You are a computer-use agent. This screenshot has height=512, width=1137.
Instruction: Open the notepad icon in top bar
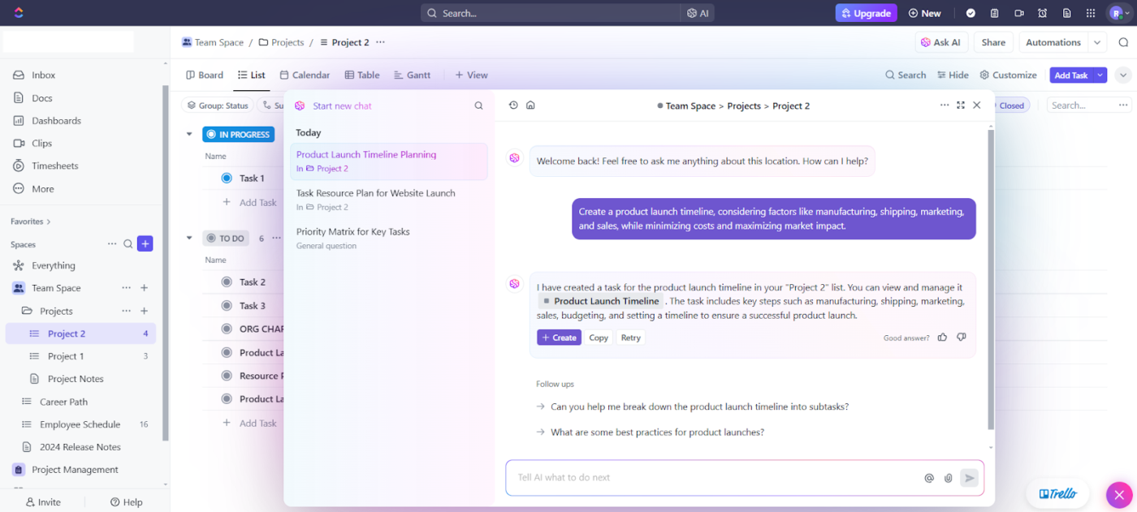coord(995,13)
